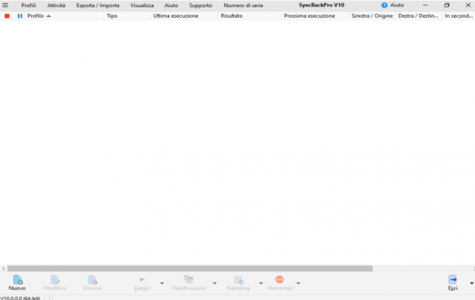Image resolution: width=475 pixels, height=300 pixels.
Task: Open the Attività menu
Action: tap(57, 5)
